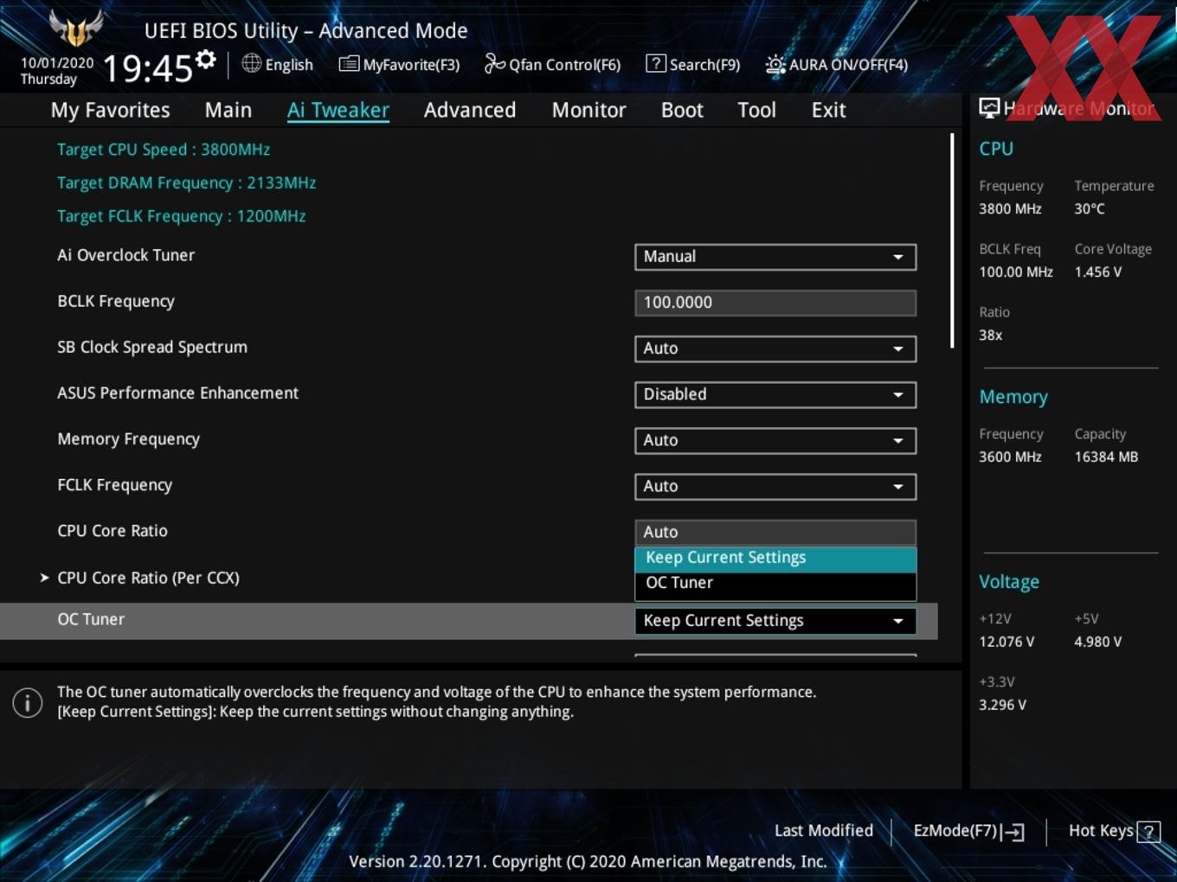Click the BCLK Frequency input field
Viewport: 1177px width, 882px height.
[775, 303]
